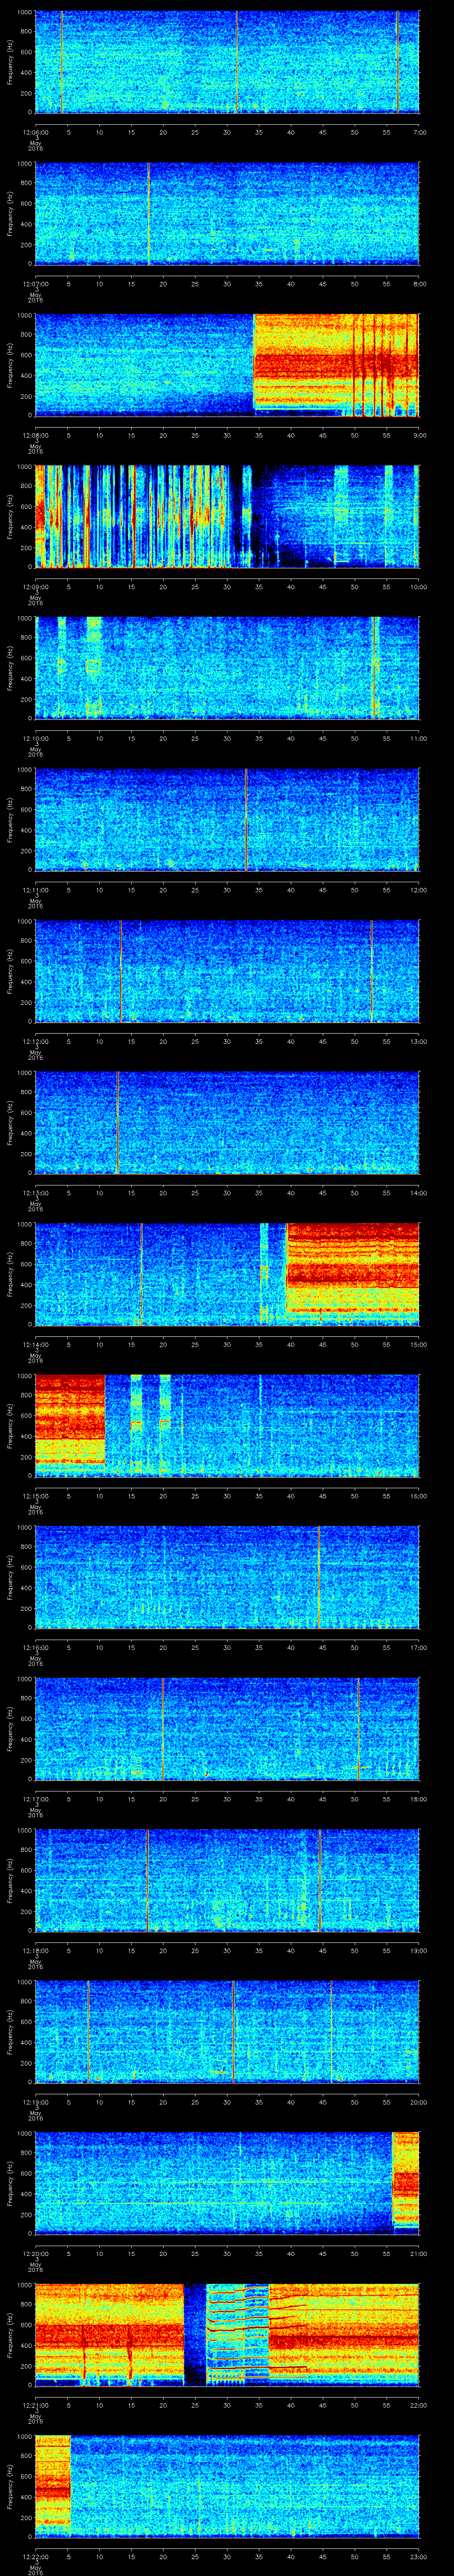Open the 12:08:00 spectrogram with the red noise onset
Viewport: 454px width, 2576px height.
point(227,365)
